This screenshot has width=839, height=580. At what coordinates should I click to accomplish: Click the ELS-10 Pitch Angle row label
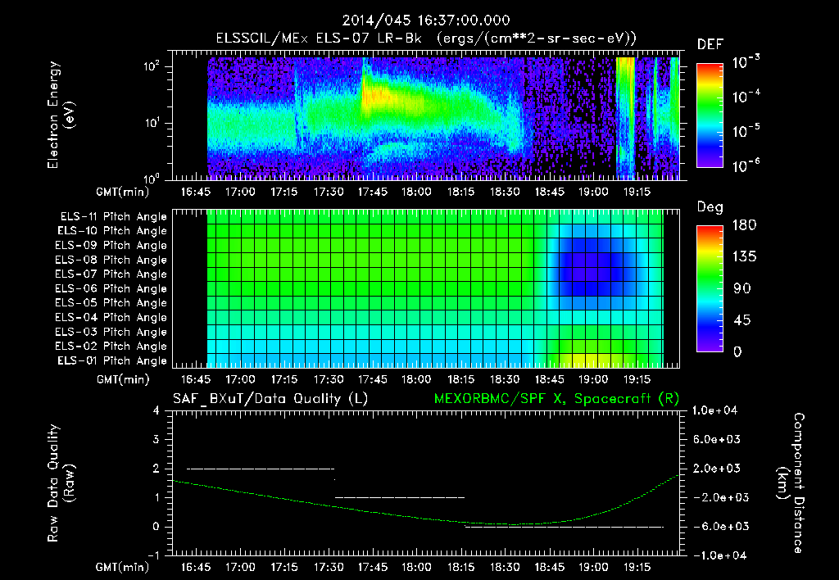tap(112, 231)
